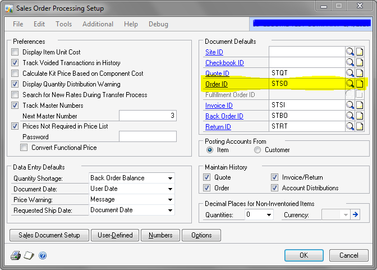This screenshot has width=377, height=270.
Task: Select the Customer posting accounts radio button
Action: [258, 150]
